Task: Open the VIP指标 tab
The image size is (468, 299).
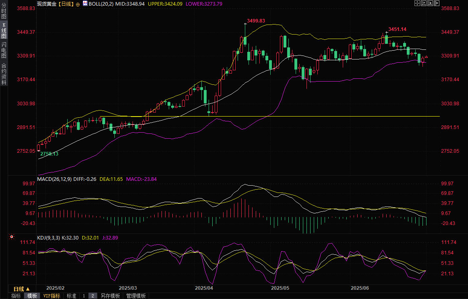Action: coord(52,296)
